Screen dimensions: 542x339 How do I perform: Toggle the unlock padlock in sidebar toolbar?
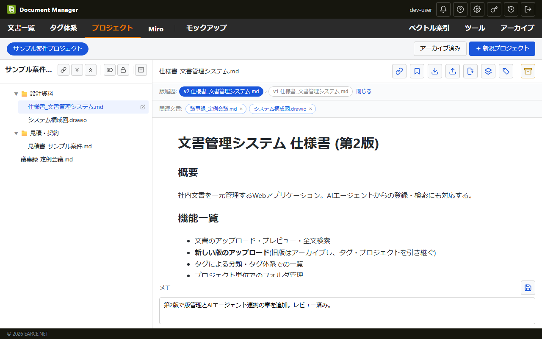tap(123, 70)
